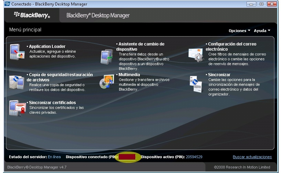Close the Desktop Manager window
The image size is (282, 173).
coord(272,4)
